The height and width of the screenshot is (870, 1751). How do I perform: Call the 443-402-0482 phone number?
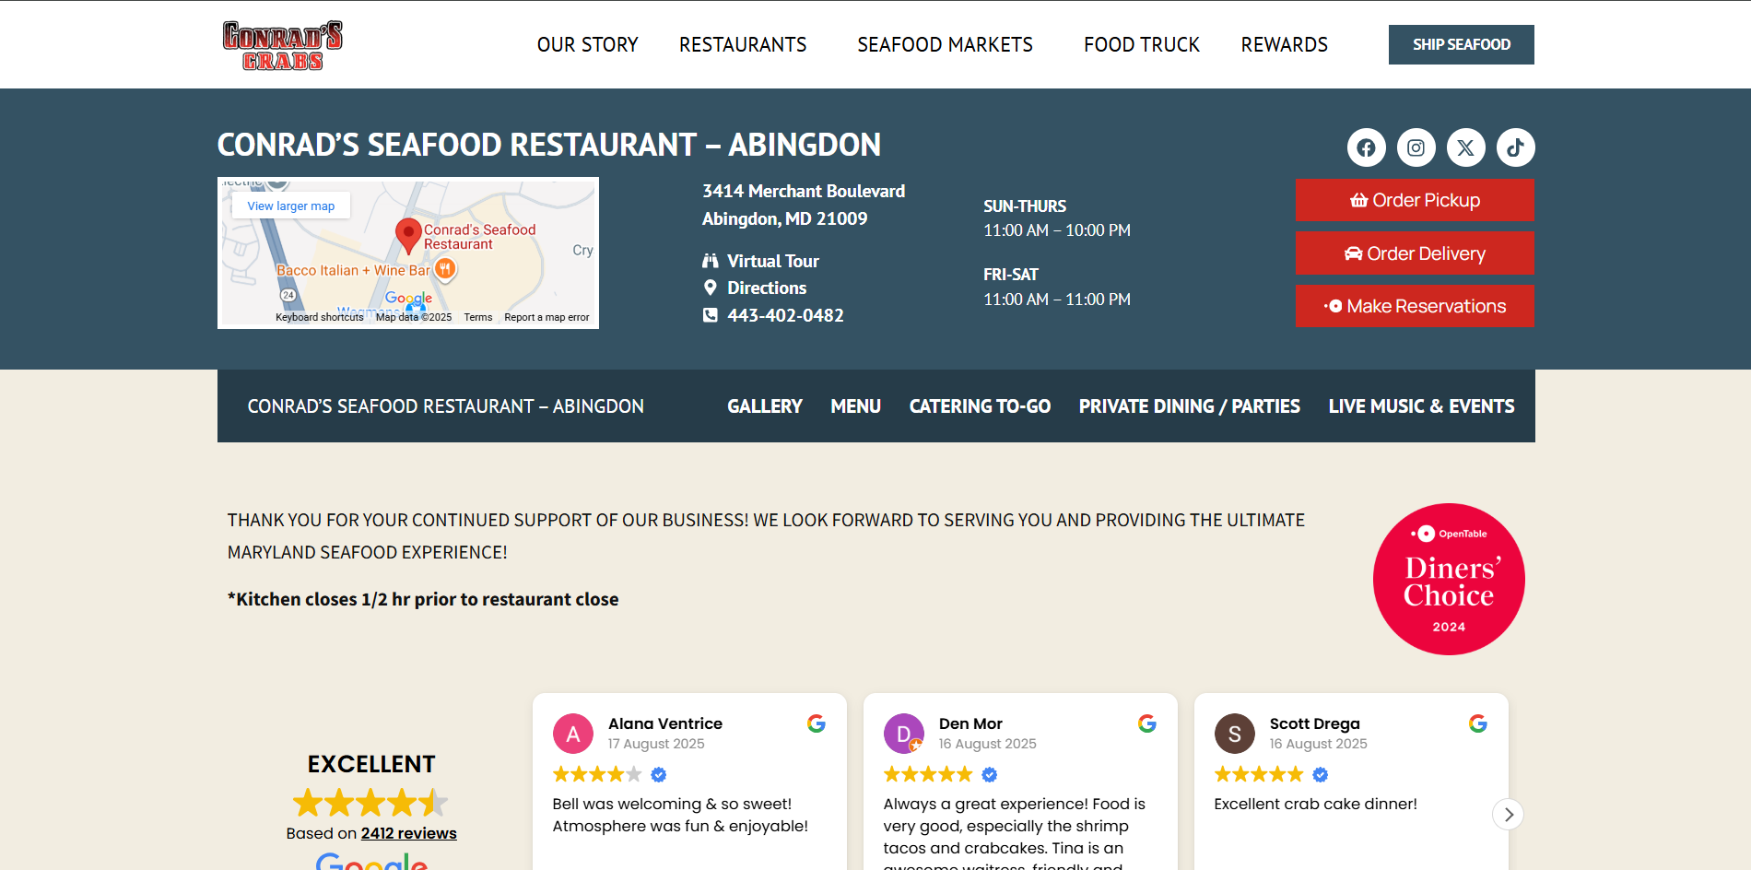[x=785, y=315]
